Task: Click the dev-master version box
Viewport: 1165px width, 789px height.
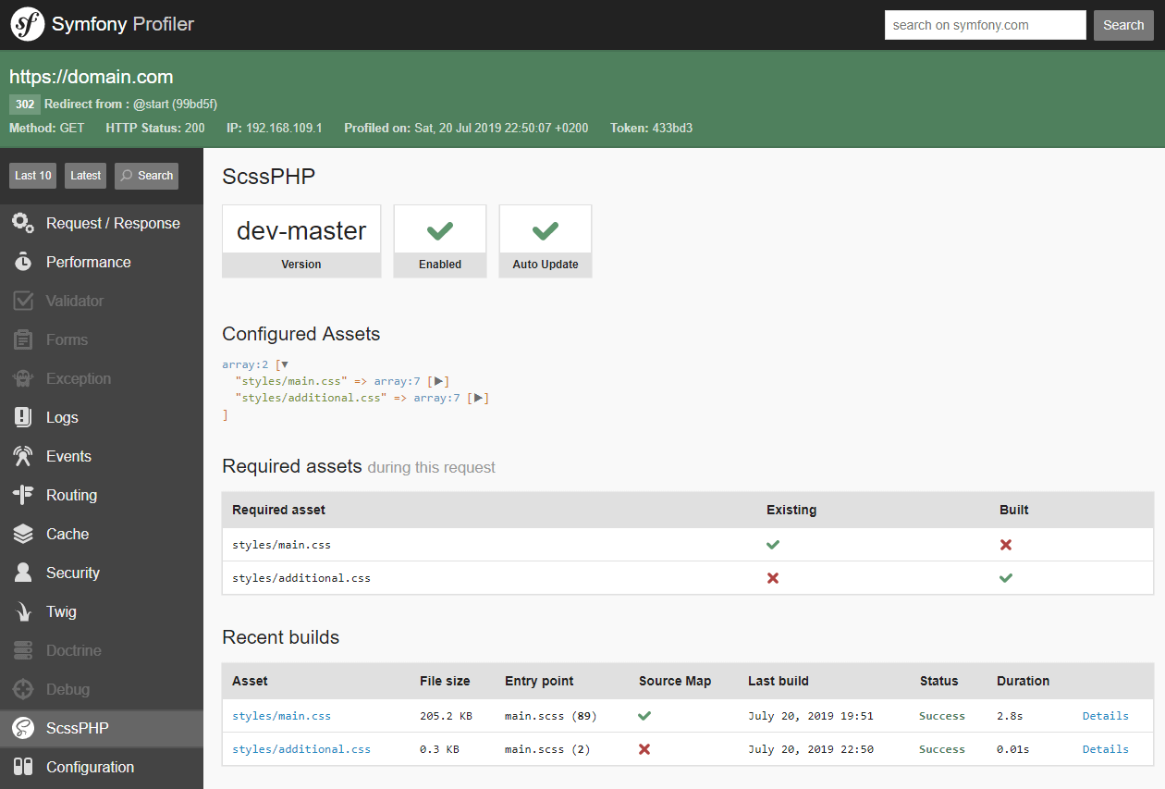Action: pyautogui.click(x=301, y=240)
